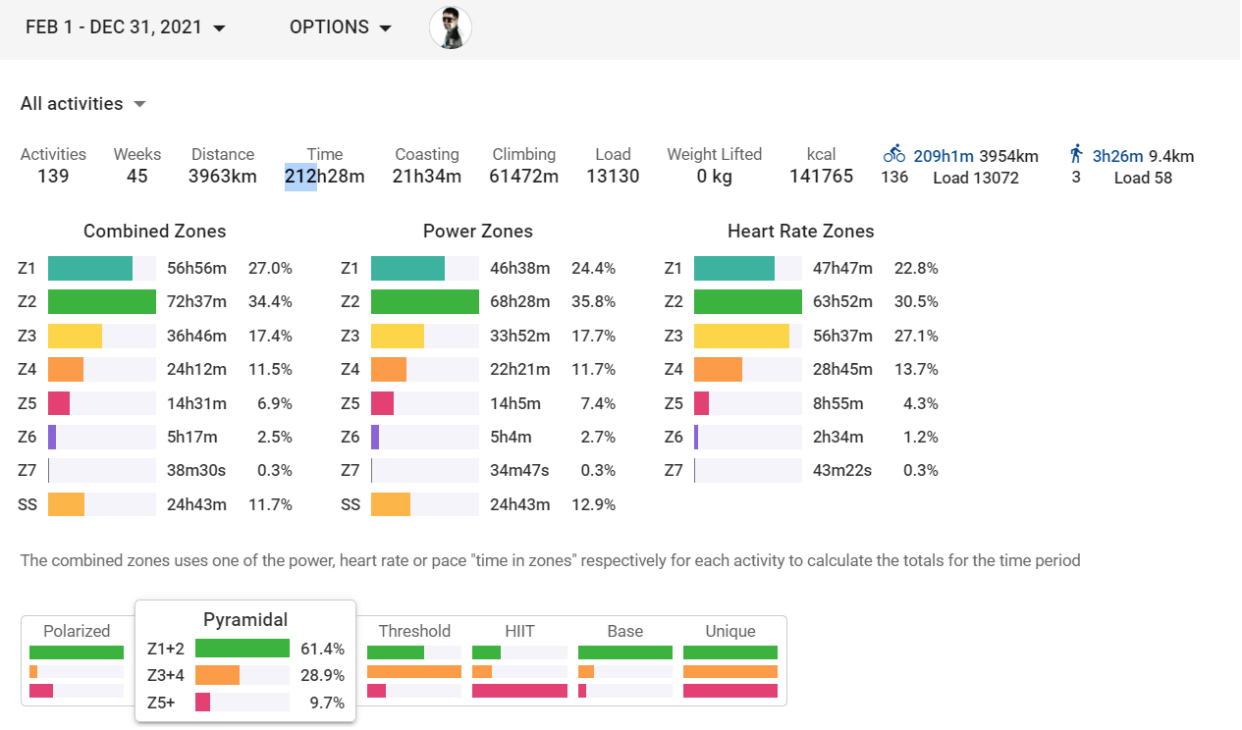Open the date range dropdown
1242x730 pixels.
click(x=126, y=27)
